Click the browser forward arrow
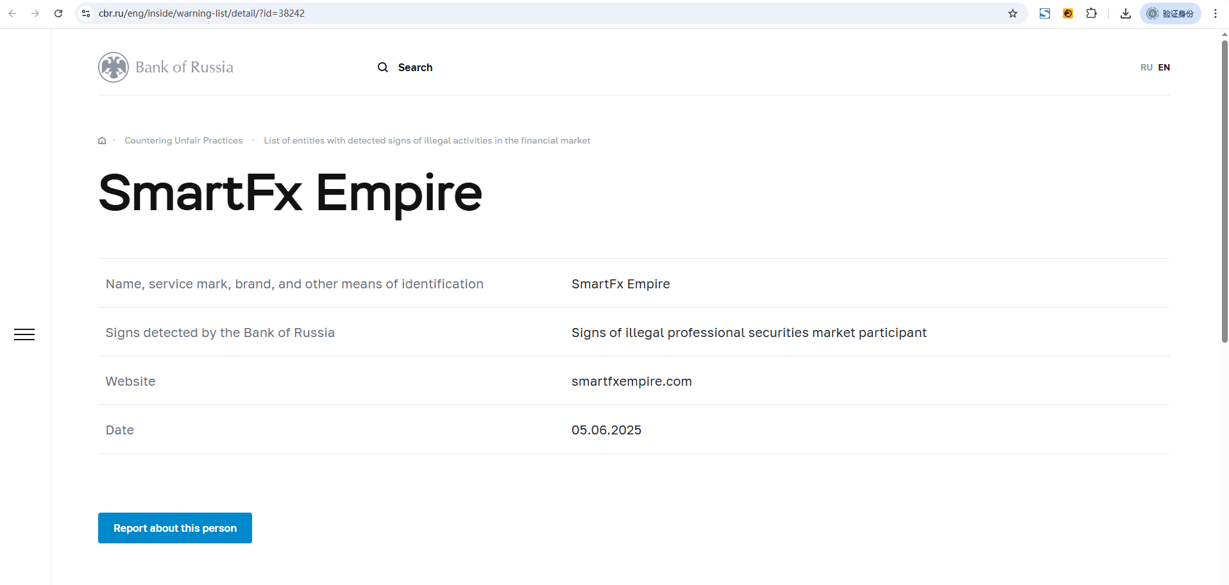 tap(35, 13)
